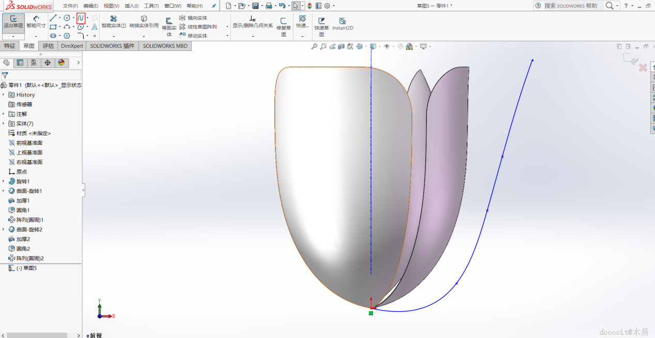This screenshot has height=338, width=655.
Task: Click the Smart Dimension (智能尺寸) tool
Action: click(36, 22)
